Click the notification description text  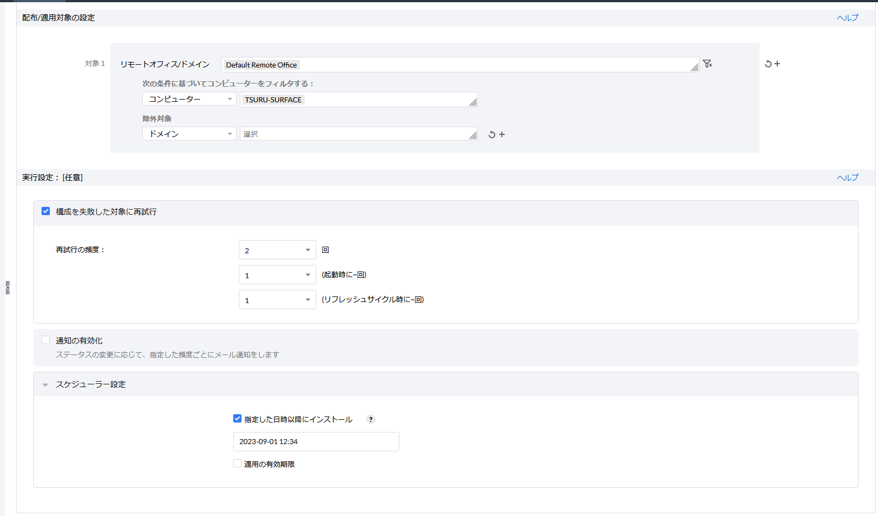[167, 355]
